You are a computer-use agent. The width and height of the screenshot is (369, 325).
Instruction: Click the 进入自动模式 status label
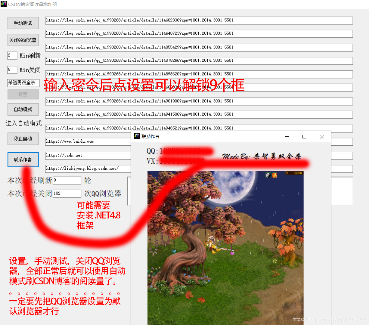point(24,123)
